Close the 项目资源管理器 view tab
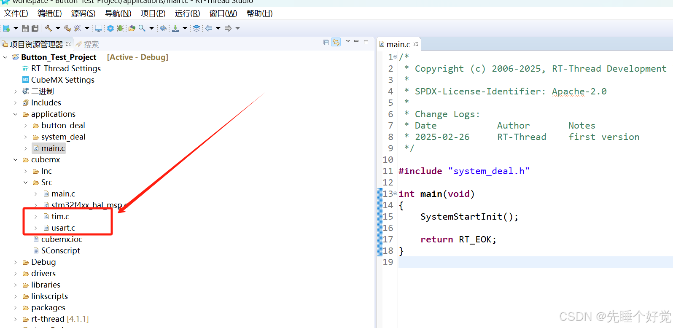Image resolution: width=673 pixels, height=328 pixels. click(x=68, y=44)
